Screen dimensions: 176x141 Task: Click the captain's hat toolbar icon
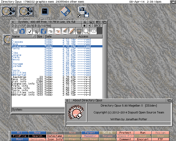79,31
